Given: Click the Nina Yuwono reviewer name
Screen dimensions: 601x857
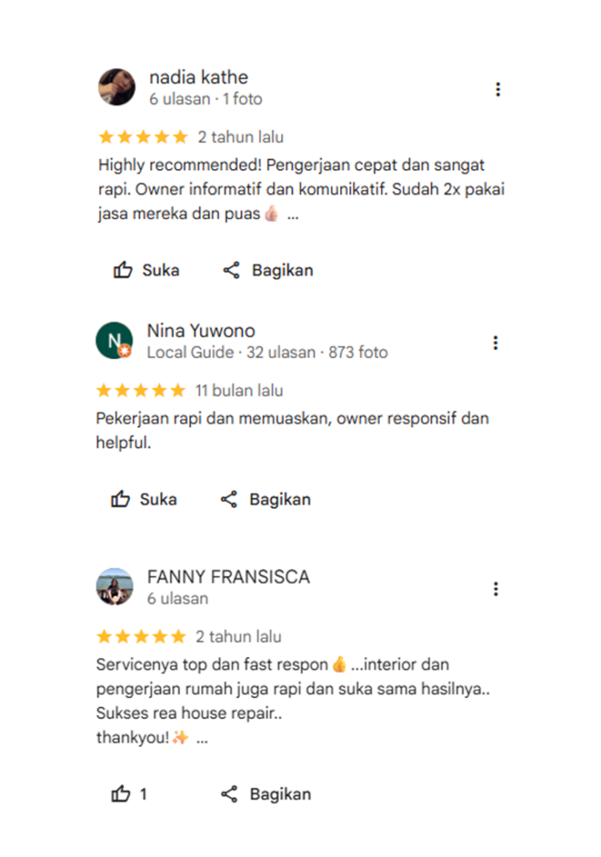Looking at the screenshot, I should 201,331.
